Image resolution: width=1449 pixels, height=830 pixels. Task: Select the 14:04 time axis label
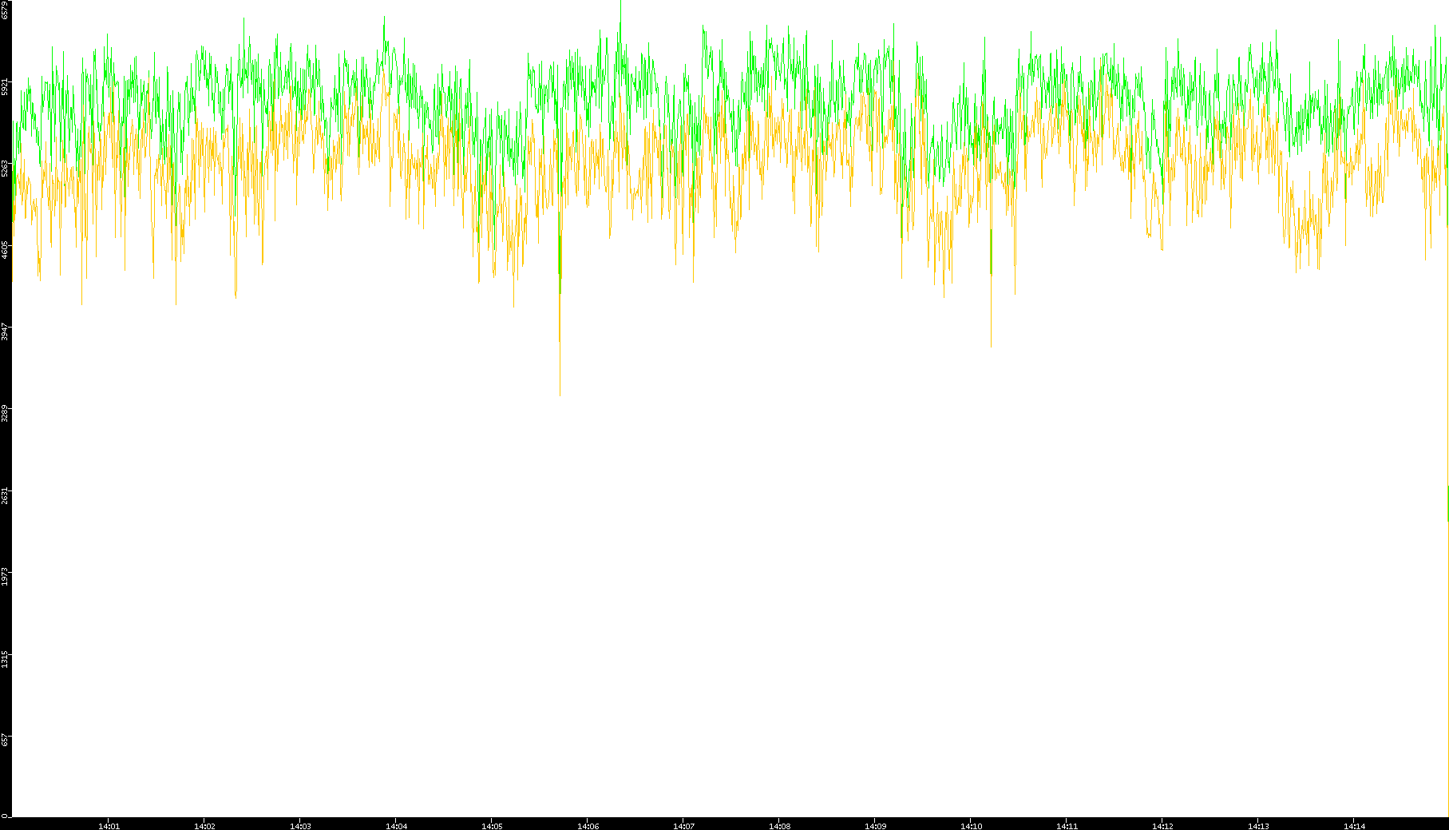click(396, 826)
